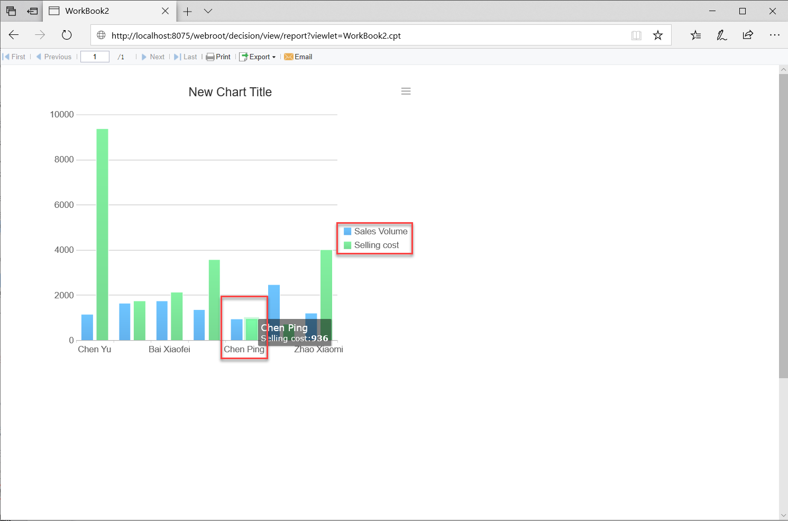The width and height of the screenshot is (788, 521).
Task: Click the Chen Yu axis label
Action: pyautogui.click(x=95, y=349)
